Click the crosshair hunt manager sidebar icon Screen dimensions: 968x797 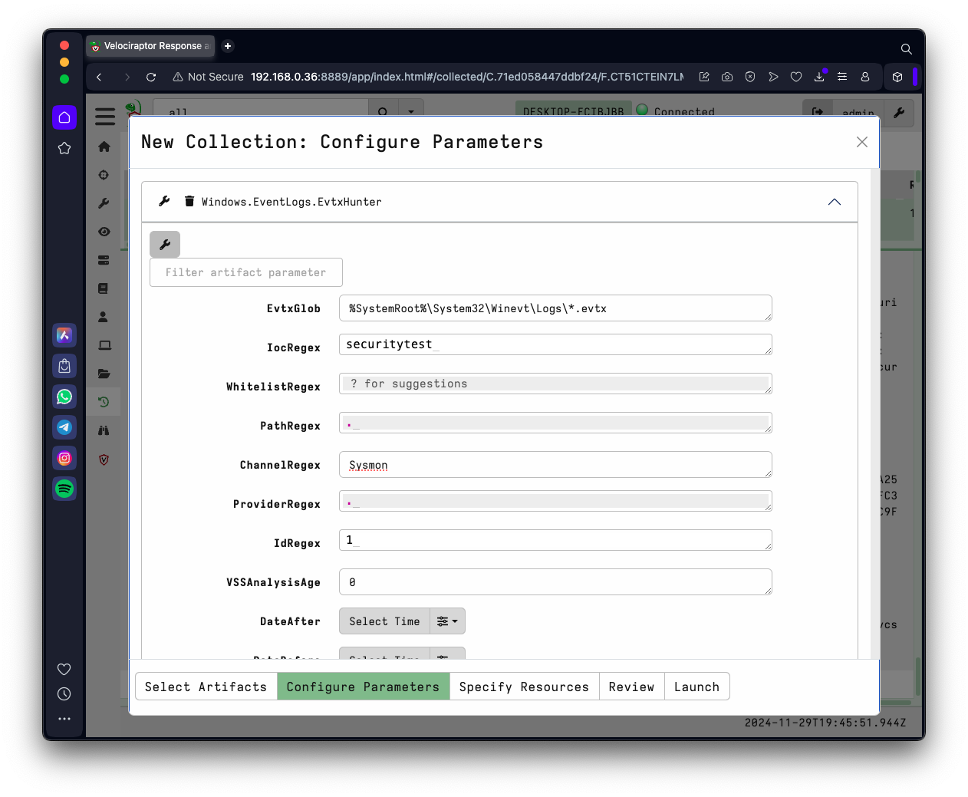[x=104, y=175]
